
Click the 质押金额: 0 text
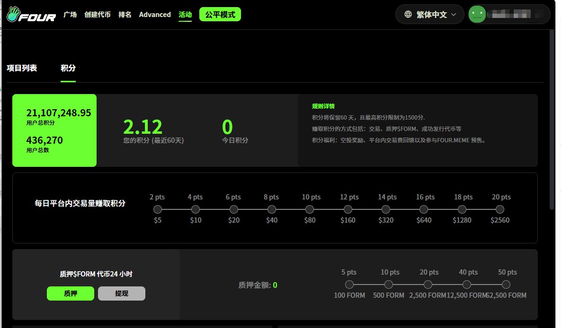pos(258,285)
